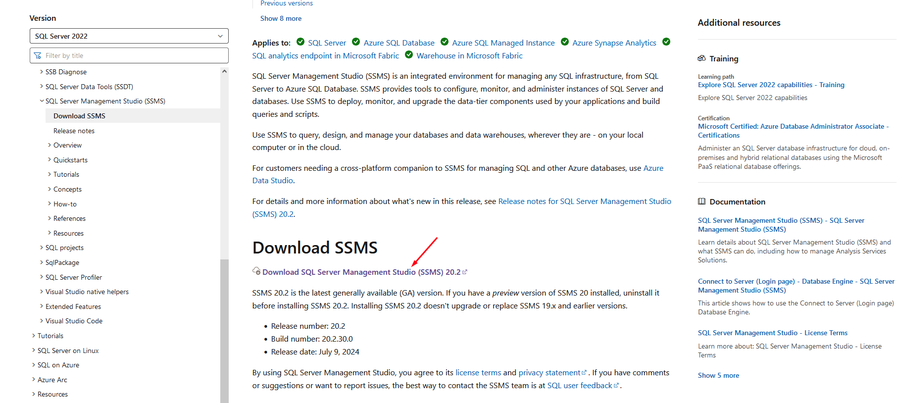Expand SQL Server Data Tools (SSDT) node

pos(42,87)
